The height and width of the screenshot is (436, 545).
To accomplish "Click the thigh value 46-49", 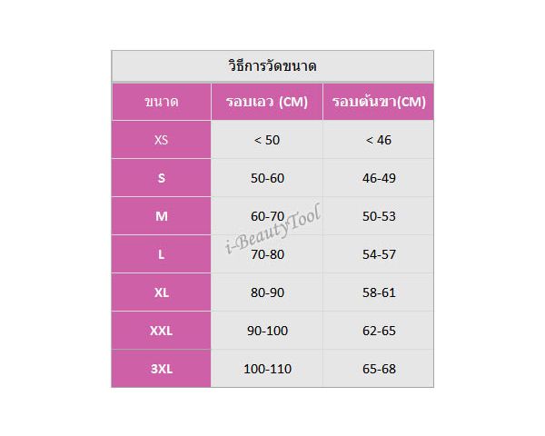I will 379,178.
